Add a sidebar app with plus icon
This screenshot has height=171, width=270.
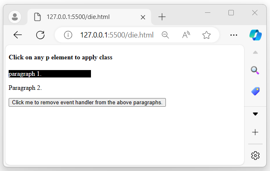(x=255, y=132)
